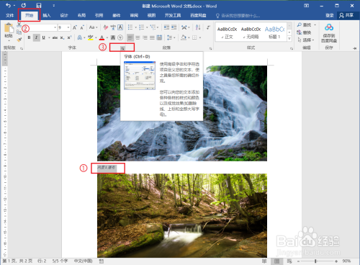This screenshot has width=360, height=265.
Task: Switch to the Insert tab
Action: click(x=47, y=15)
